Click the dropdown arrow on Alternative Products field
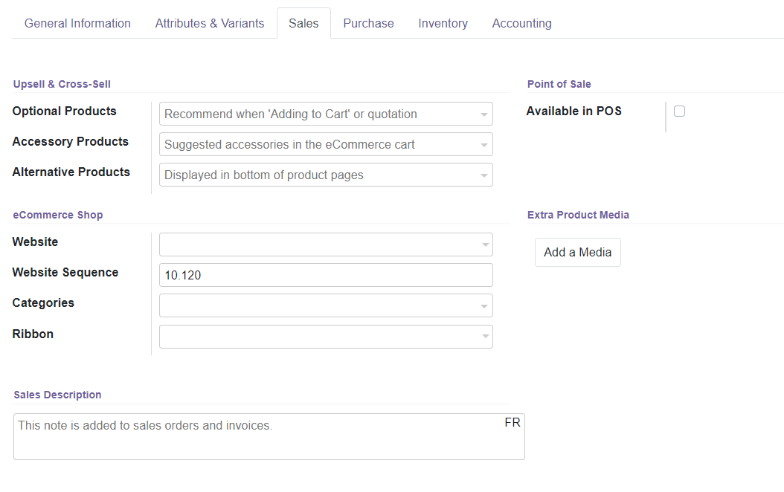Viewport: 784px width, 492px height. tap(484, 175)
